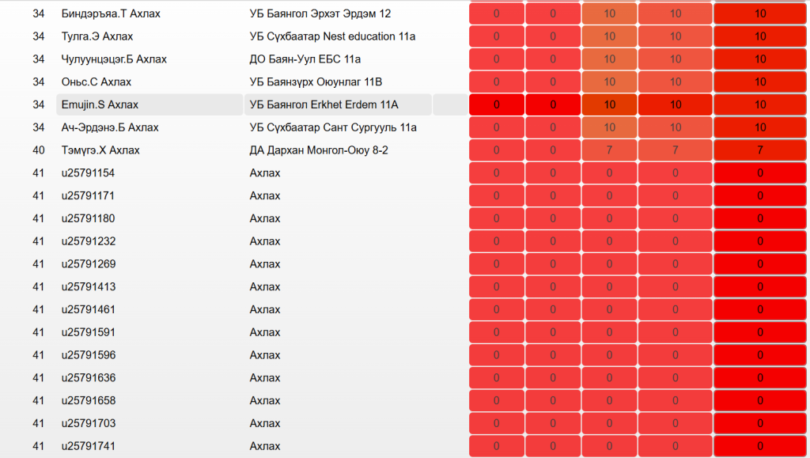Select ДО Баян-Уул ЕБС 11a school cell
Image resolution: width=810 pixels, height=458 pixels.
click(x=305, y=59)
